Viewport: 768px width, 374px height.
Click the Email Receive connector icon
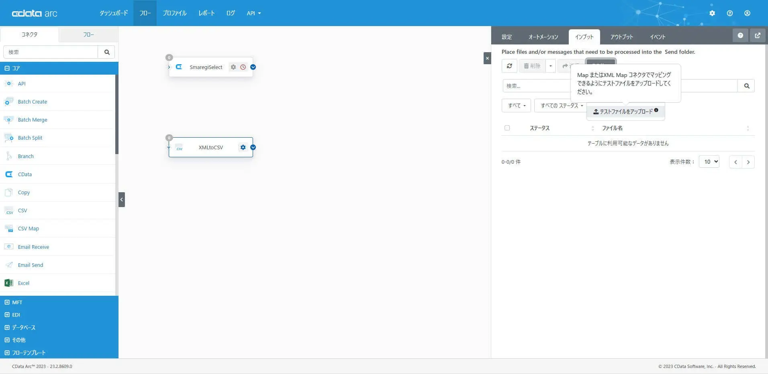click(x=9, y=247)
